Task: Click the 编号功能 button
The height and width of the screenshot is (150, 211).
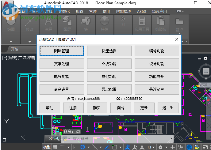Action: tap(157, 51)
